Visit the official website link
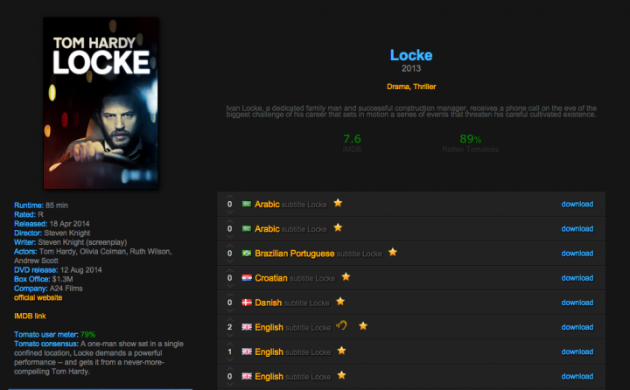The height and width of the screenshot is (390, 630). click(x=38, y=297)
